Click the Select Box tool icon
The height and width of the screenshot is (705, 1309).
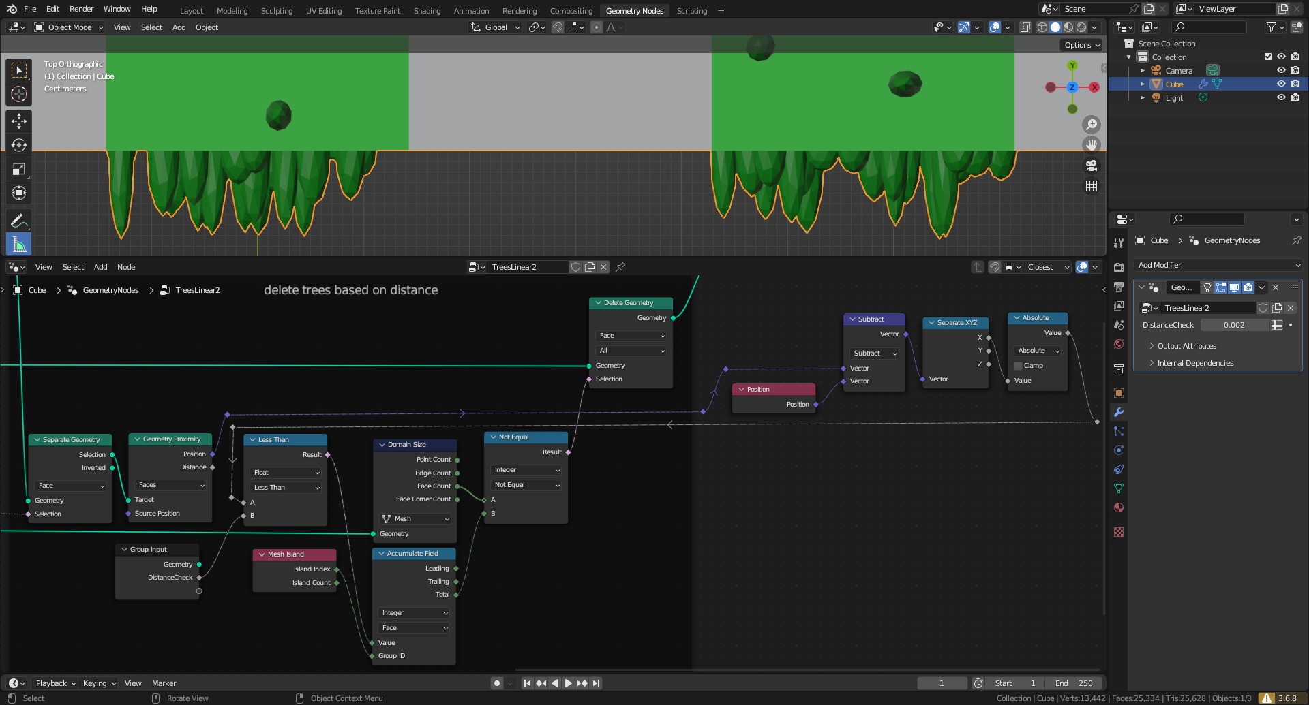coord(19,70)
